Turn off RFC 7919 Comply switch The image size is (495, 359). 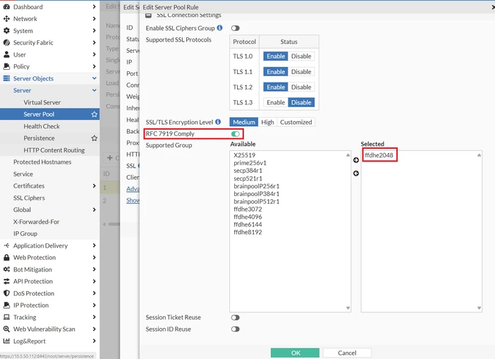point(236,134)
